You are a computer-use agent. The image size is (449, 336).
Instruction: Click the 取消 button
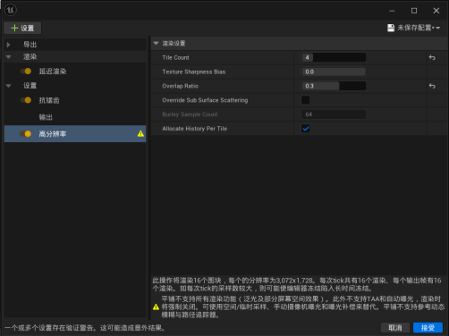tap(395, 328)
